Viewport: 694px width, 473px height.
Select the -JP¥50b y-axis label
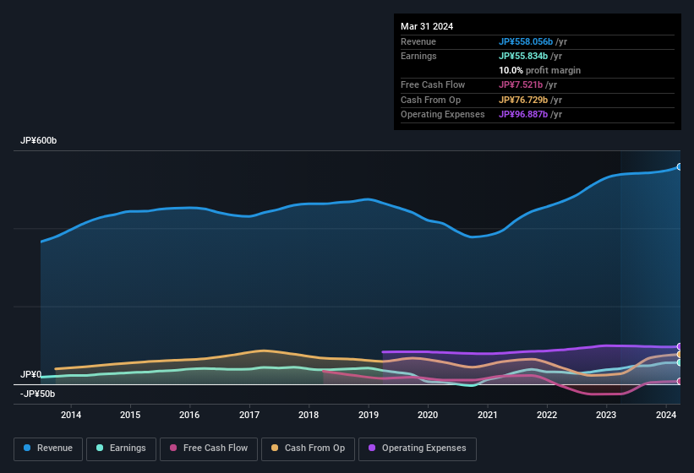[x=37, y=394]
